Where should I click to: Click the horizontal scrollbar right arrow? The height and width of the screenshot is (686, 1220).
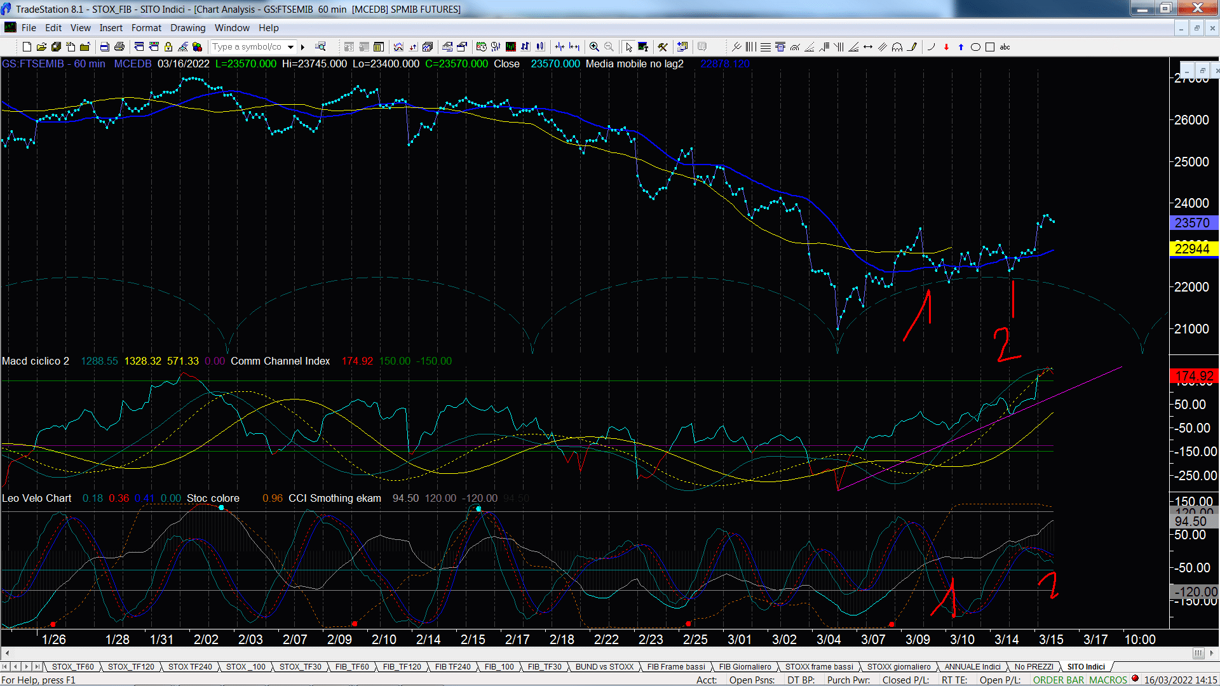point(1212,653)
